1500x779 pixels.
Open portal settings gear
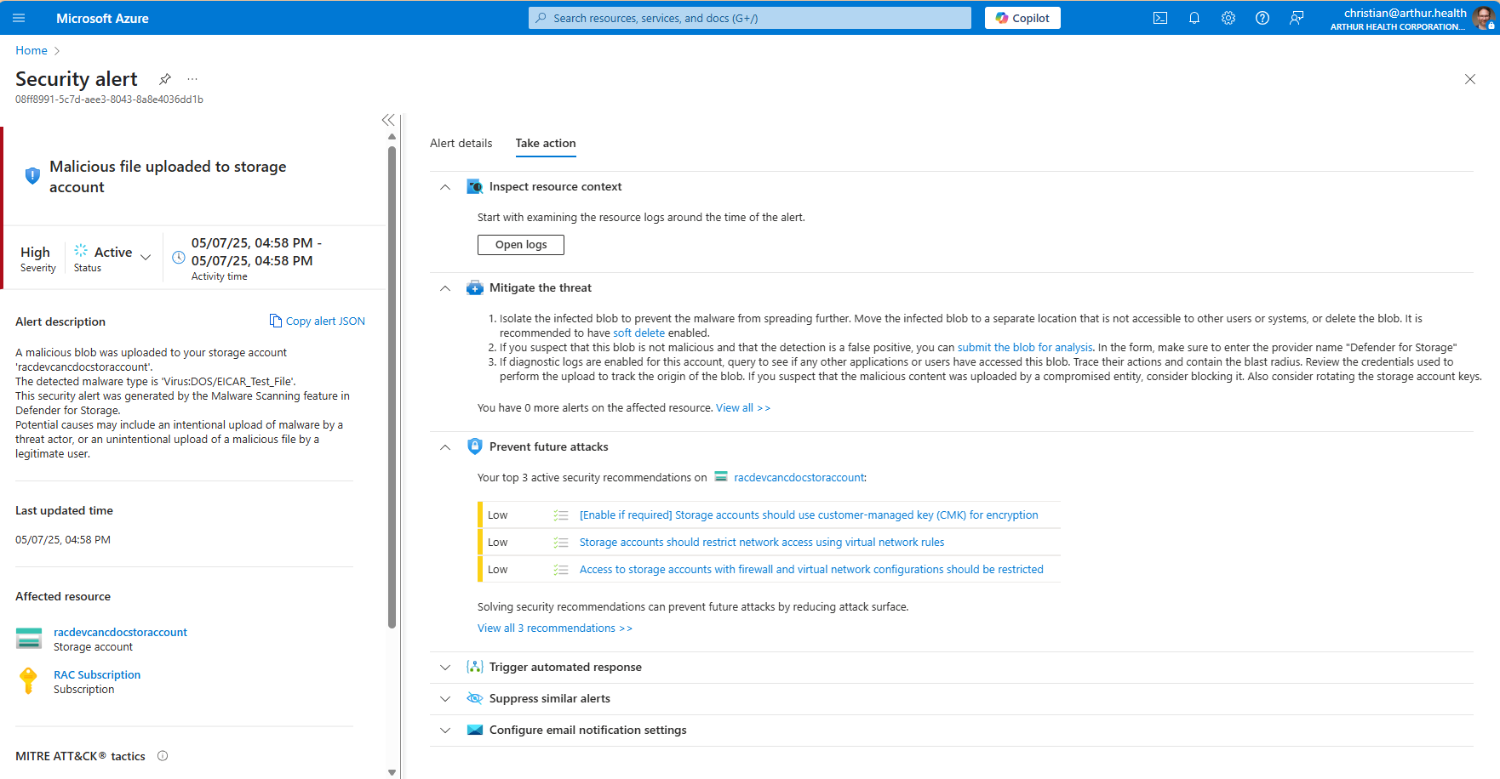pos(1228,18)
